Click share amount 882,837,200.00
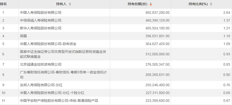The width and height of the screenshot is (232, 105). pos(157,12)
